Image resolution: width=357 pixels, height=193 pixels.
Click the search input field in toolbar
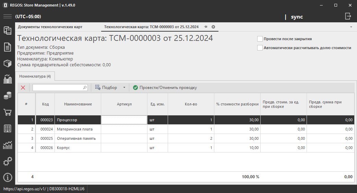coord(58,88)
